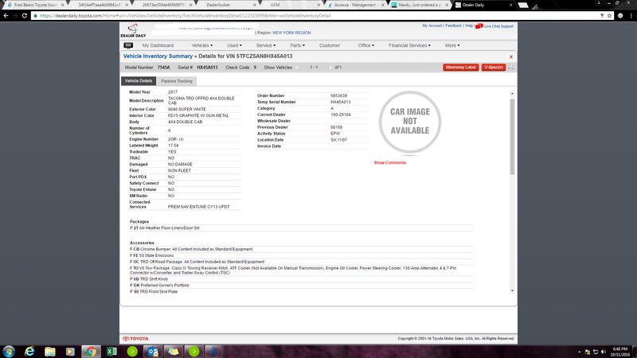Expand the Financial Services menu
637x358 pixels.
click(409, 45)
